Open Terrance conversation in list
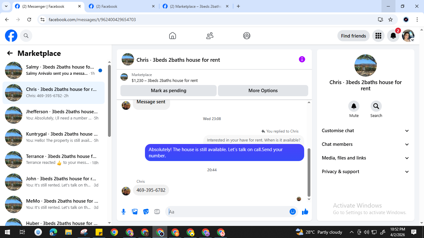 click(53, 160)
